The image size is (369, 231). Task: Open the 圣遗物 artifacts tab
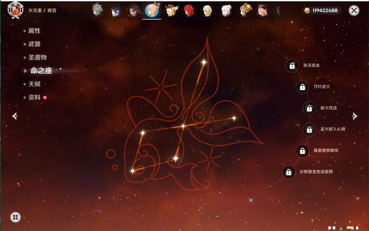pos(37,57)
